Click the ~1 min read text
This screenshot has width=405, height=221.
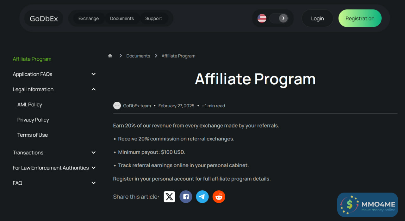click(x=214, y=106)
